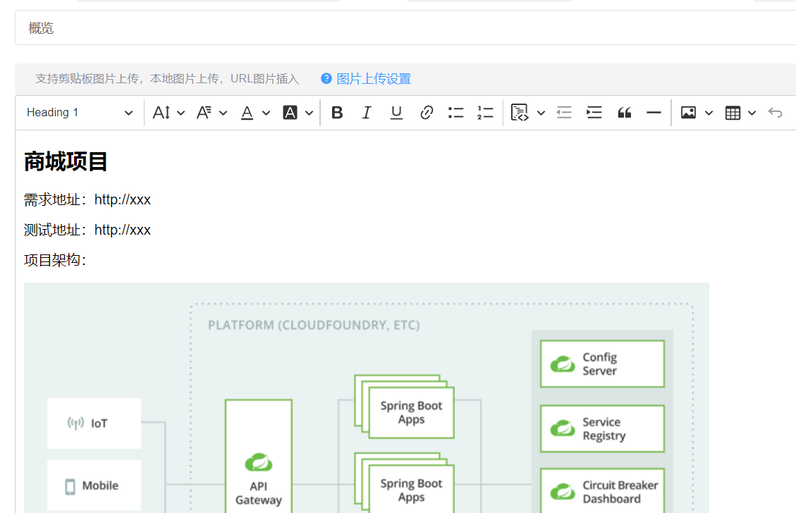Toggle underline formatting

[396, 113]
